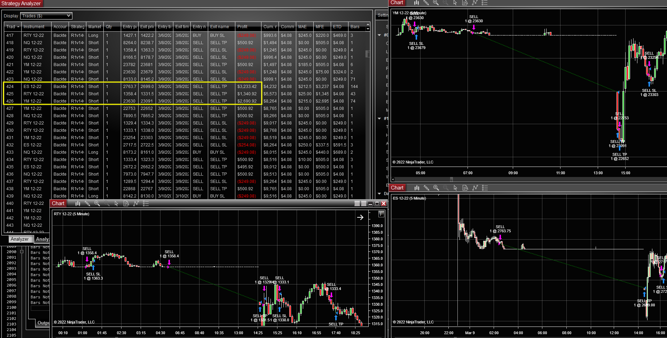Select the Chart tab of the ES chart
Screen dimensions: 667x338
(x=397, y=188)
